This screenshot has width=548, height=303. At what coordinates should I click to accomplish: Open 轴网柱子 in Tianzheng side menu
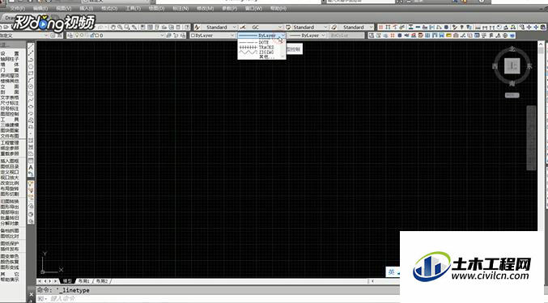tap(10, 59)
